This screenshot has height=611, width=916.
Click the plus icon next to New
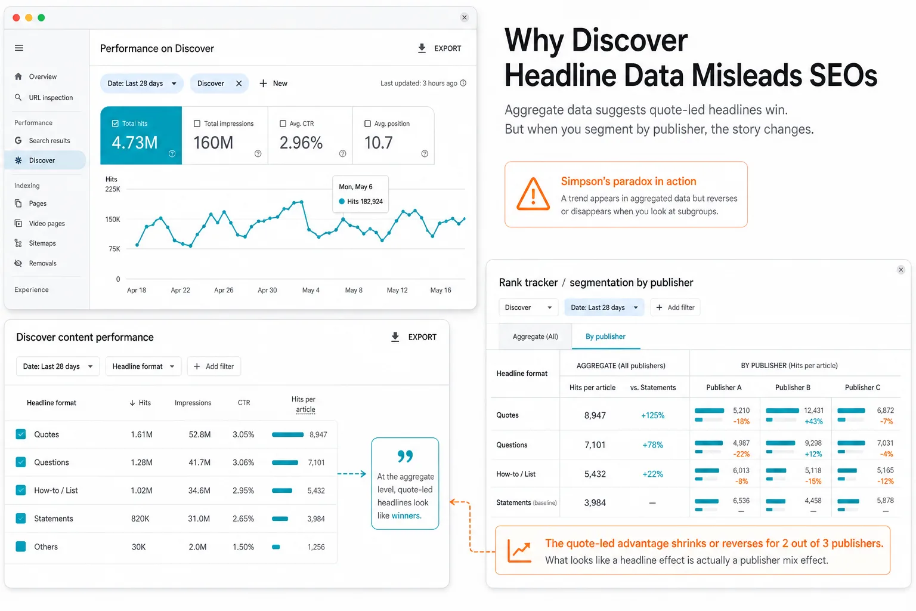click(263, 84)
